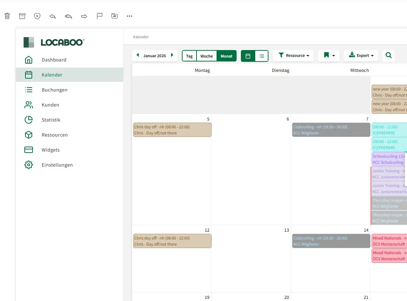Go to next month arrow

172,55
